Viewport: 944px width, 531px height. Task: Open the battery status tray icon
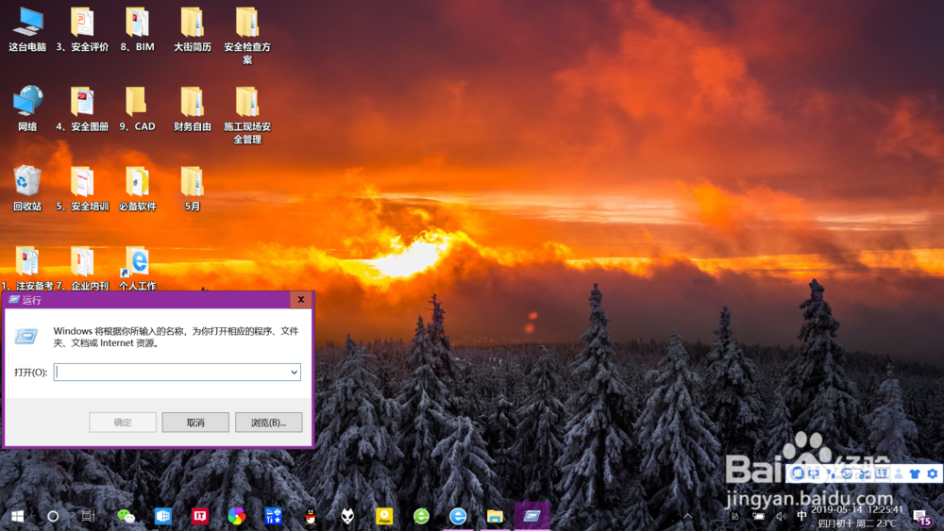coord(759,516)
